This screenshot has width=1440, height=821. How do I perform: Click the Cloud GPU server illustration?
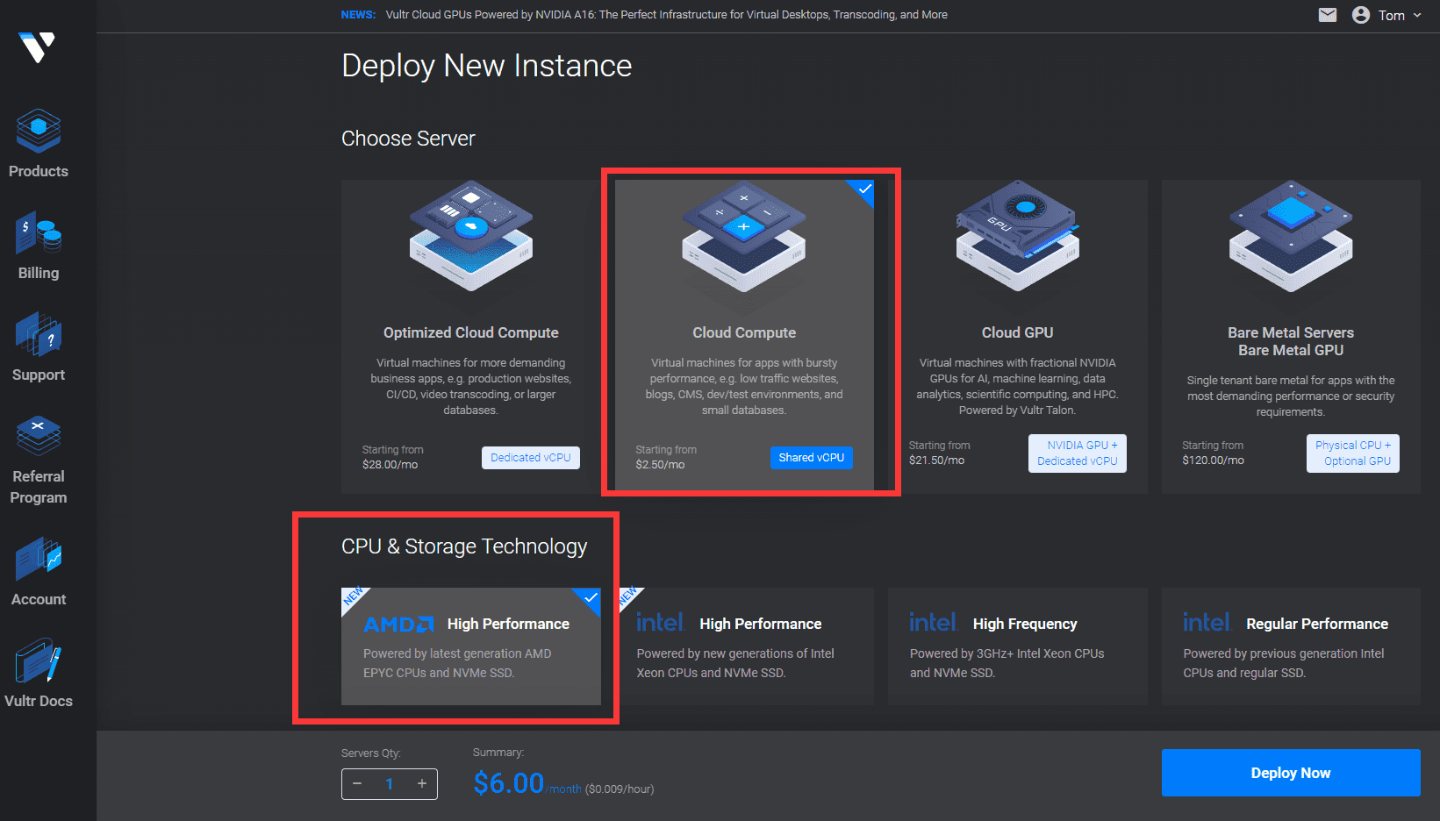(1018, 236)
